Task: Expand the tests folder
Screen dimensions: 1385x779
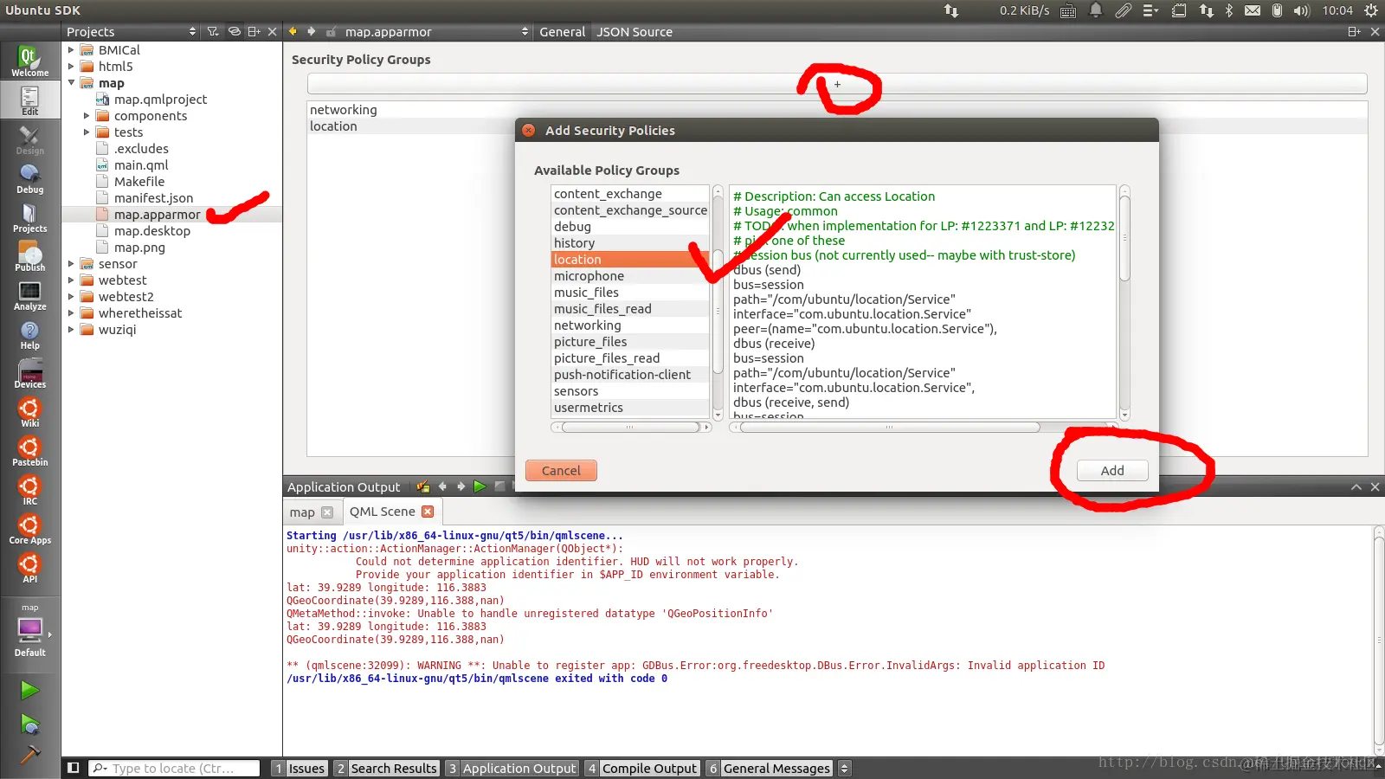Action: coord(87,132)
